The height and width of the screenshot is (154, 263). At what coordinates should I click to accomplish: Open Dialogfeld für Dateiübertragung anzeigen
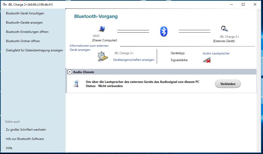tap(34, 50)
